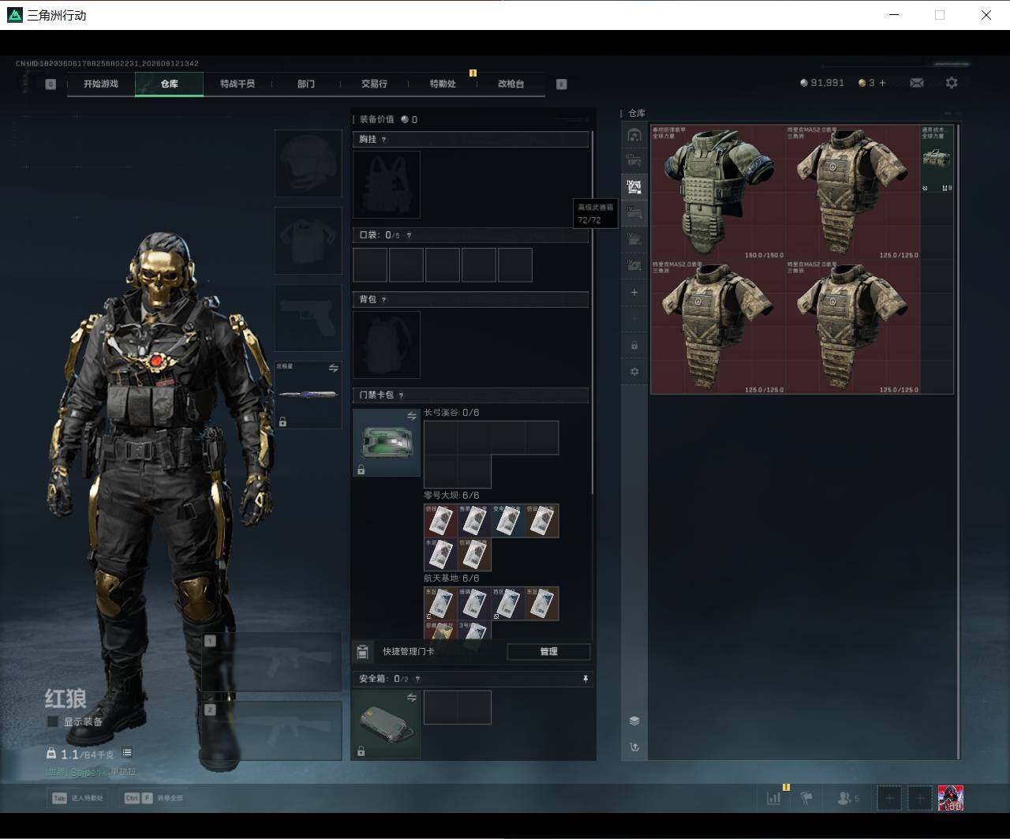This screenshot has height=839, width=1010.
Task: Switch to the 部门 tab
Action: (306, 84)
